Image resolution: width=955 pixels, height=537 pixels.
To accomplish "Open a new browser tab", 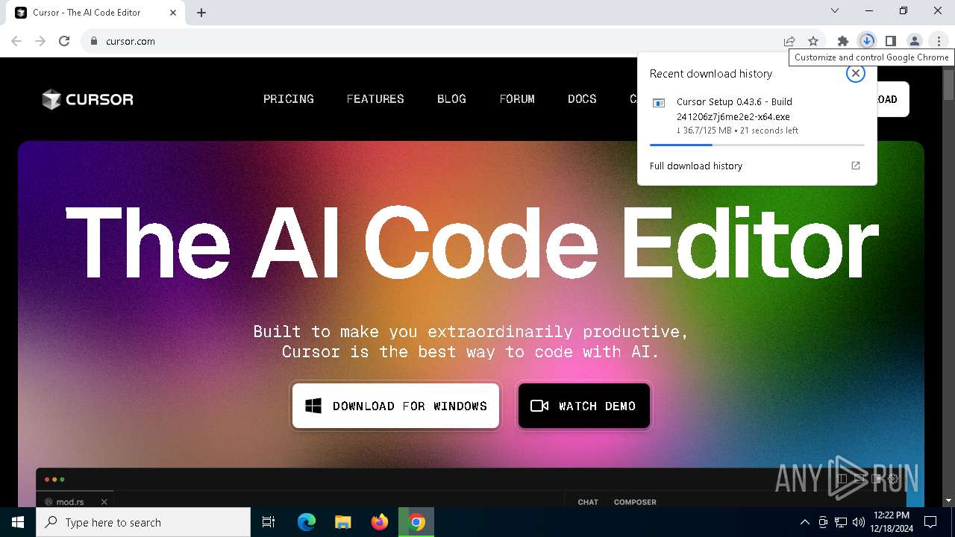I will coord(201,13).
